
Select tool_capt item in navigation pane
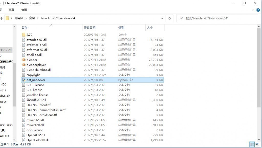6,125
